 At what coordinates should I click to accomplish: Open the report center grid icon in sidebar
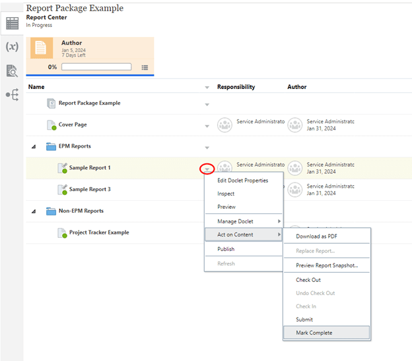pos(12,23)
